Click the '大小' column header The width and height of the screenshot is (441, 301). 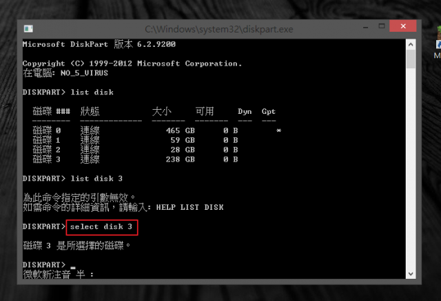coord(161,112)
